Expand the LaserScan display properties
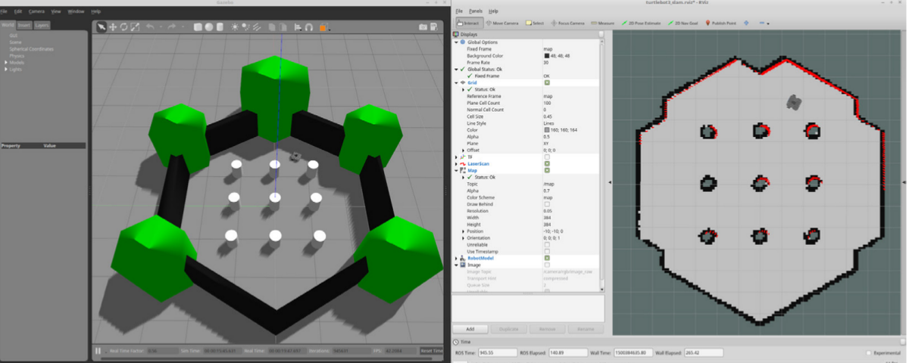Image resolution: width=909 pixels, height=363 pixels. pos(457,163)
